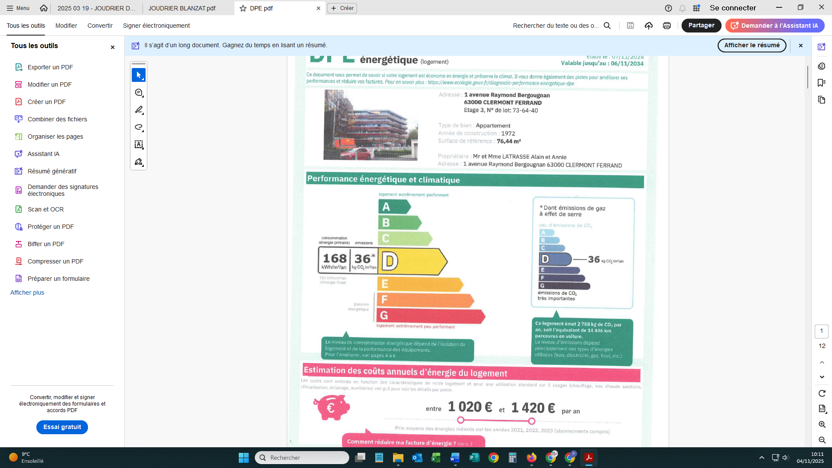832x468 pixels.
Task: Open the bookmarks panel icon
Action: [x=821, y=83]
